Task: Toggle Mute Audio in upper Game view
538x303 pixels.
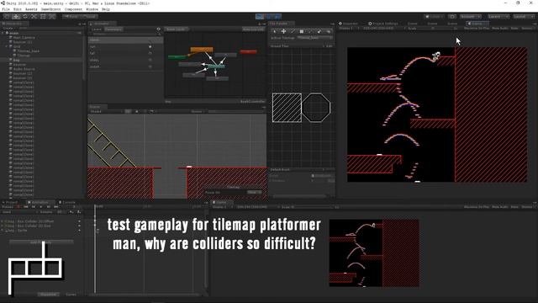Action: tap(500, 28)
